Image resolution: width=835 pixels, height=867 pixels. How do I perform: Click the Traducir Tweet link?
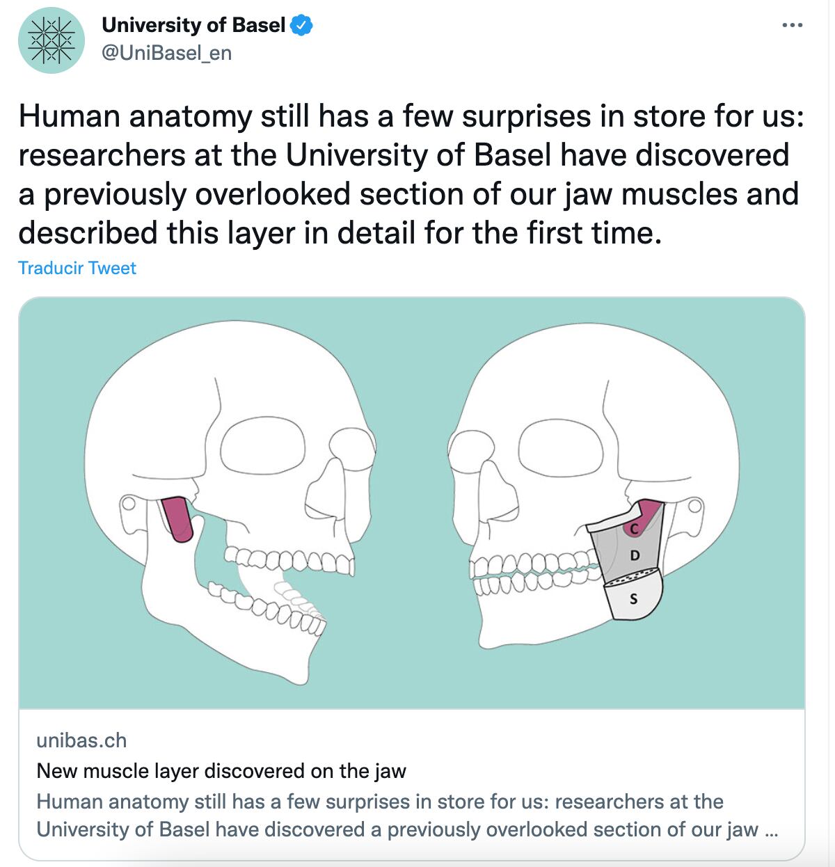click(x=77, y=269)
